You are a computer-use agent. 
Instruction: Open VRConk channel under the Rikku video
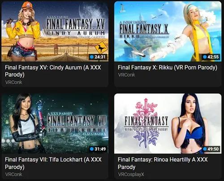[x=126, y=75]
